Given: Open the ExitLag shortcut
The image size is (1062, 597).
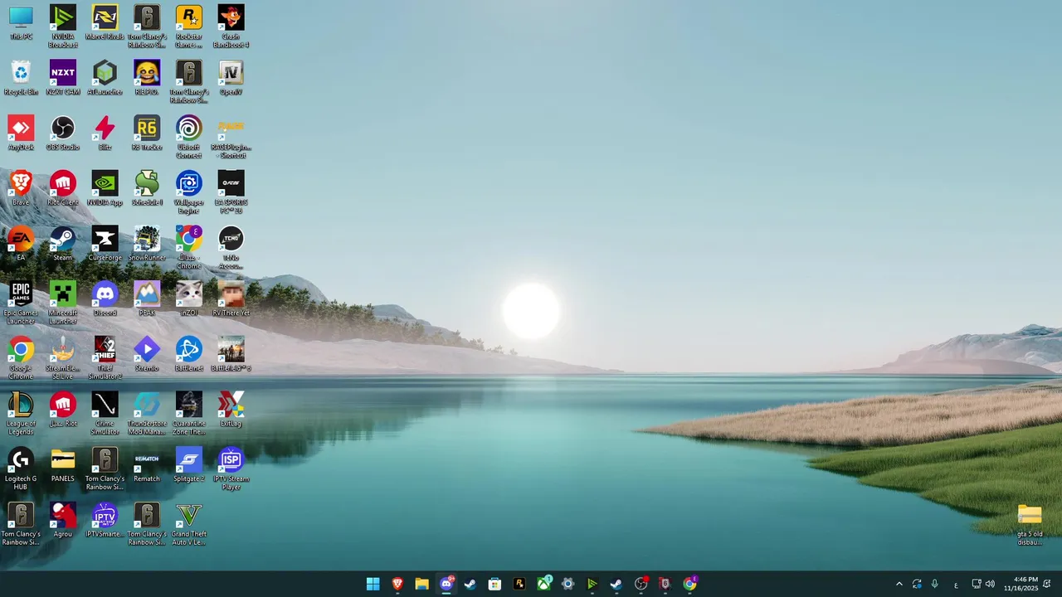Looking at the screenshot, I should pos(231,410).
